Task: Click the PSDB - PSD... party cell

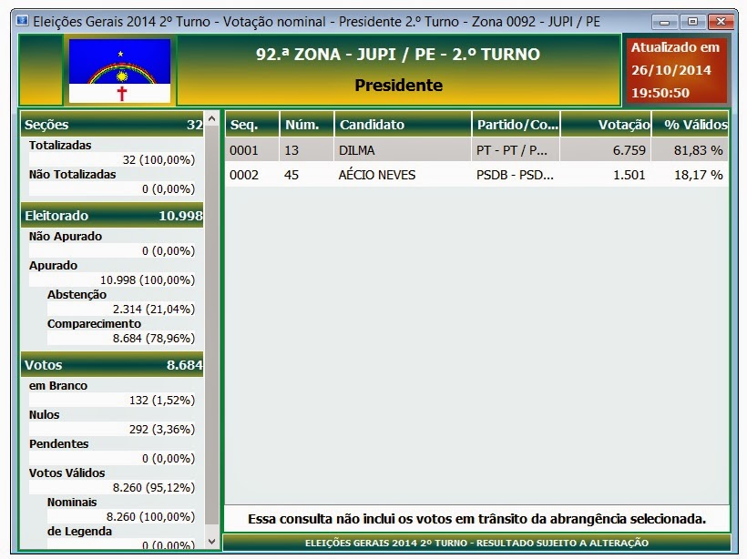Action: 515,175
